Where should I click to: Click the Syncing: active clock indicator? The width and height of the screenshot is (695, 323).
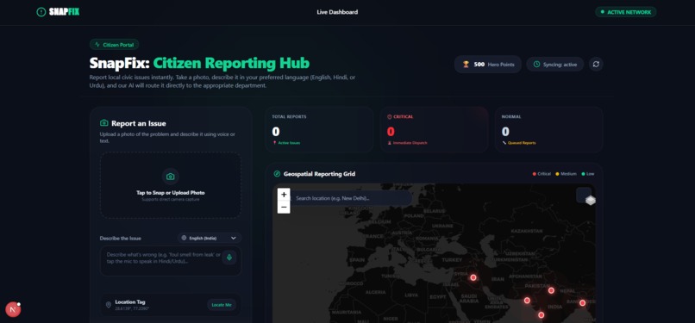555,65
